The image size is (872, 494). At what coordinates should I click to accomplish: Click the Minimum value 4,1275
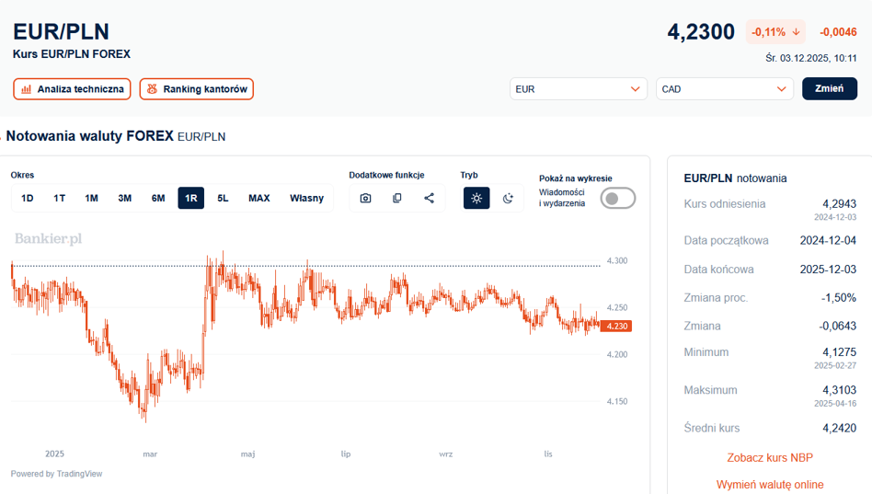click(x=839, y=352)
